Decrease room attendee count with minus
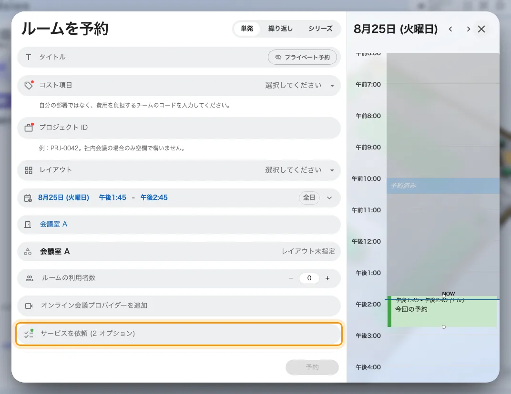 coord(291,278)
